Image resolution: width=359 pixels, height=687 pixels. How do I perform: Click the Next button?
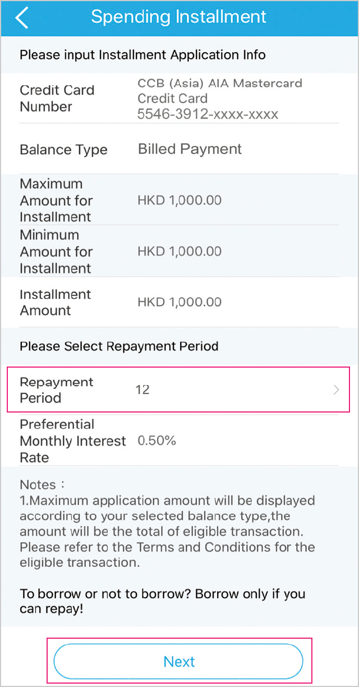178,661
